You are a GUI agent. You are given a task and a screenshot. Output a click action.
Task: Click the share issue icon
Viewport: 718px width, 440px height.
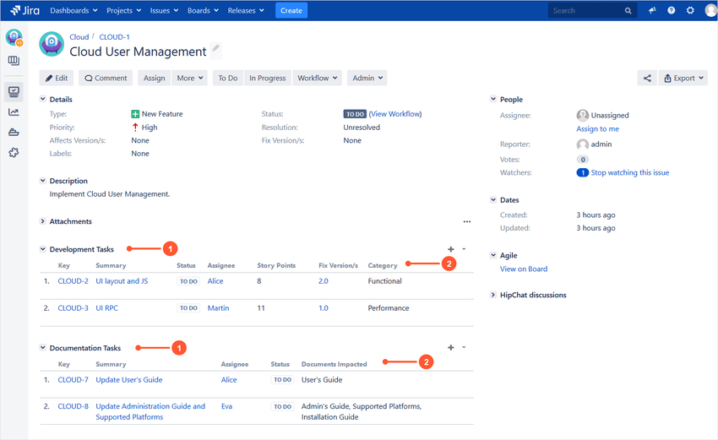tap(647, 78)
